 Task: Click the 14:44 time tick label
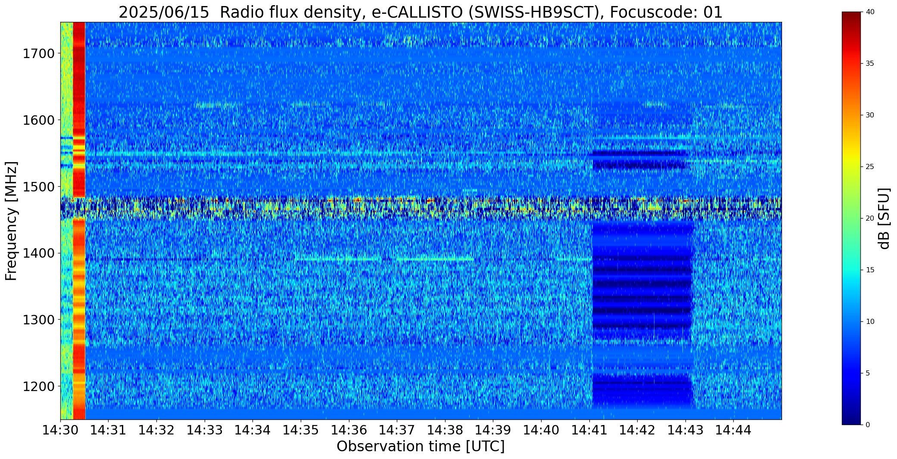coord(734,430)
